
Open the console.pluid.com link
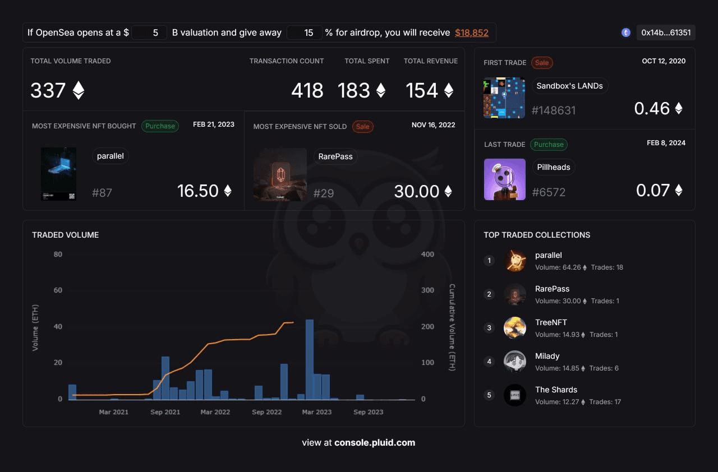tap(375, 442)
